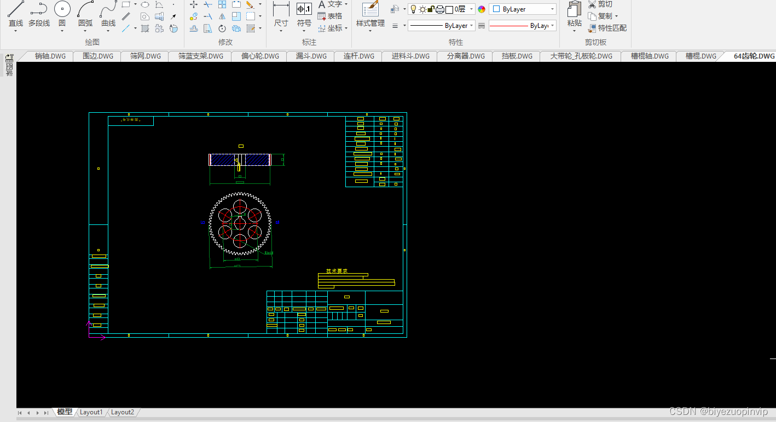Click the 特性匹配 match properties button

click(607, 28)
